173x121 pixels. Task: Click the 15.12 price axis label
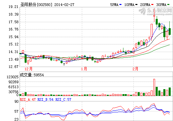pyautogui.click(x=13, y=44)
